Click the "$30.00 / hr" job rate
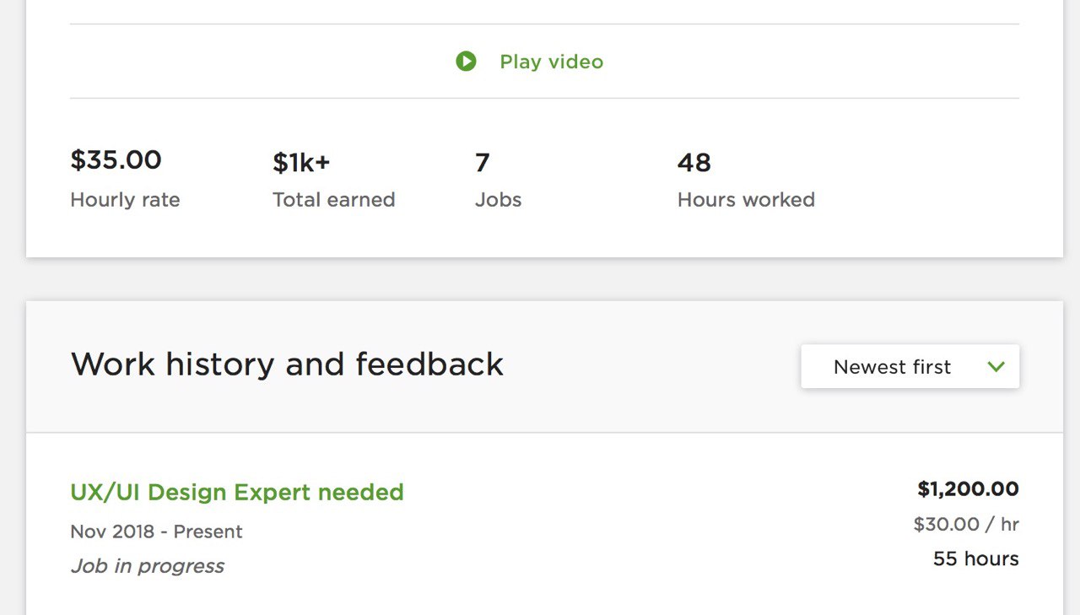This screenshot has width=1080, height=615. tap(966, 524)
